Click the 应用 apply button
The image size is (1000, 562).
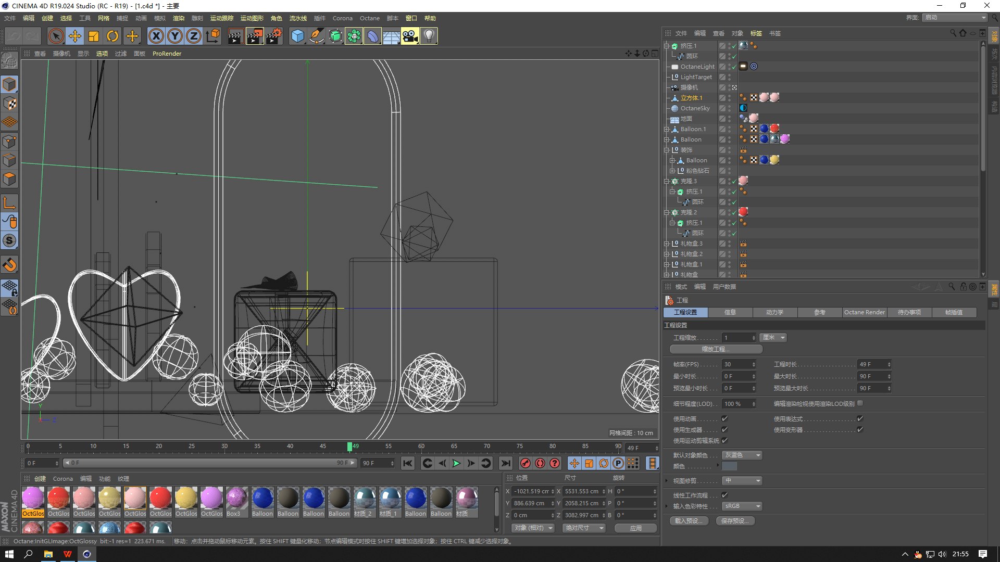635,528
